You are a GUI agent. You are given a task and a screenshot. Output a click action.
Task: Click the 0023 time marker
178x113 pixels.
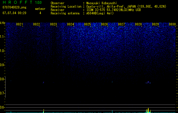(x=53, y=24)
